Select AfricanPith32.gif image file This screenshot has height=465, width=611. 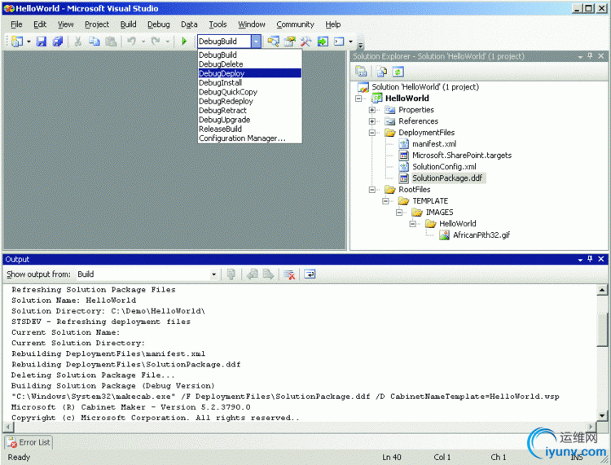481,235
